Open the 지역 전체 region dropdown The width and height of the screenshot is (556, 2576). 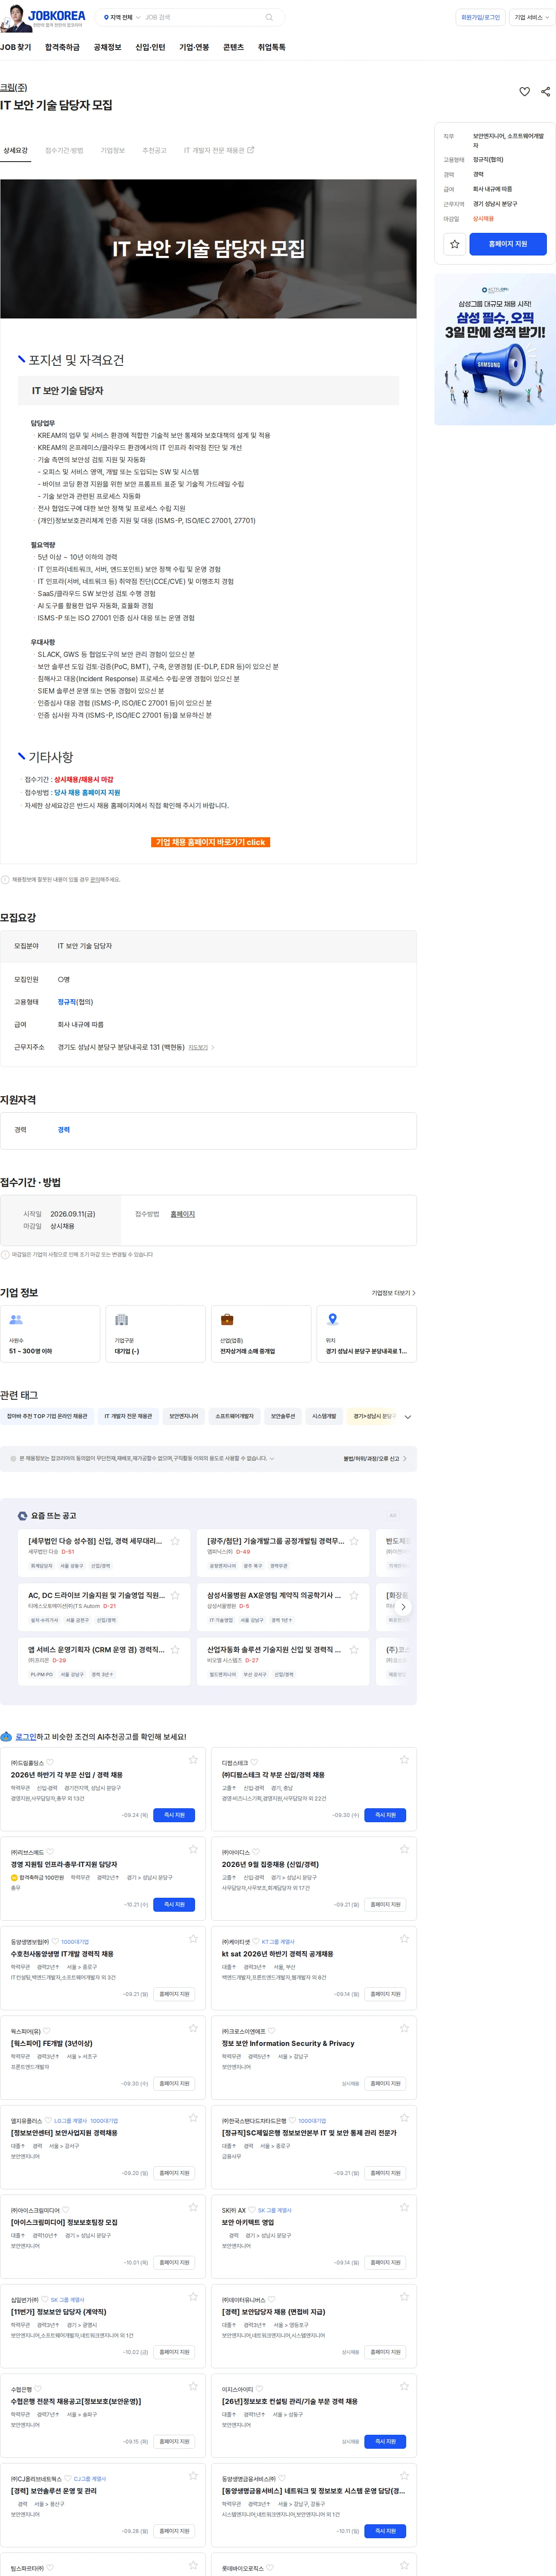click(x=122, y=17)
